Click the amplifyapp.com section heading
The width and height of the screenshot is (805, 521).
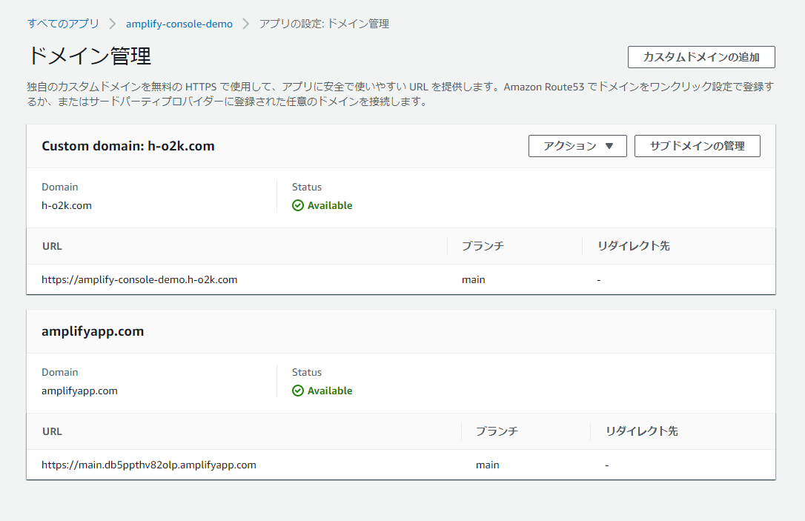[x=93, y=331]
